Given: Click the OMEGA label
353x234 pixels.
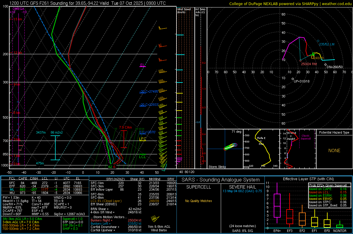Looking at the screenshot, I should [19, 9].
